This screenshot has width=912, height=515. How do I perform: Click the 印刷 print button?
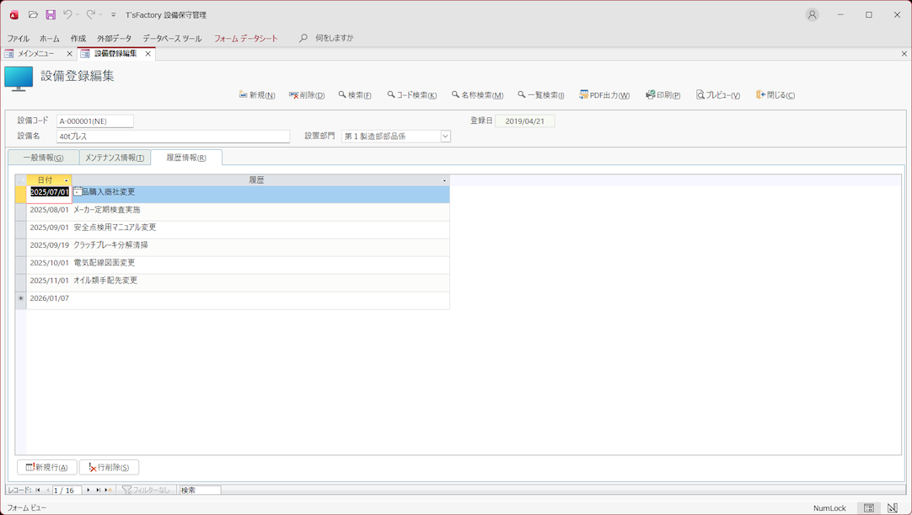[x=663, y=95]
